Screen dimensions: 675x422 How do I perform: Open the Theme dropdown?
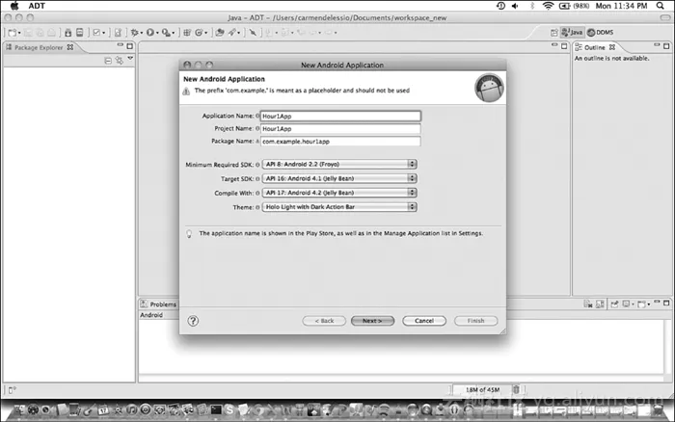(339, 207)
